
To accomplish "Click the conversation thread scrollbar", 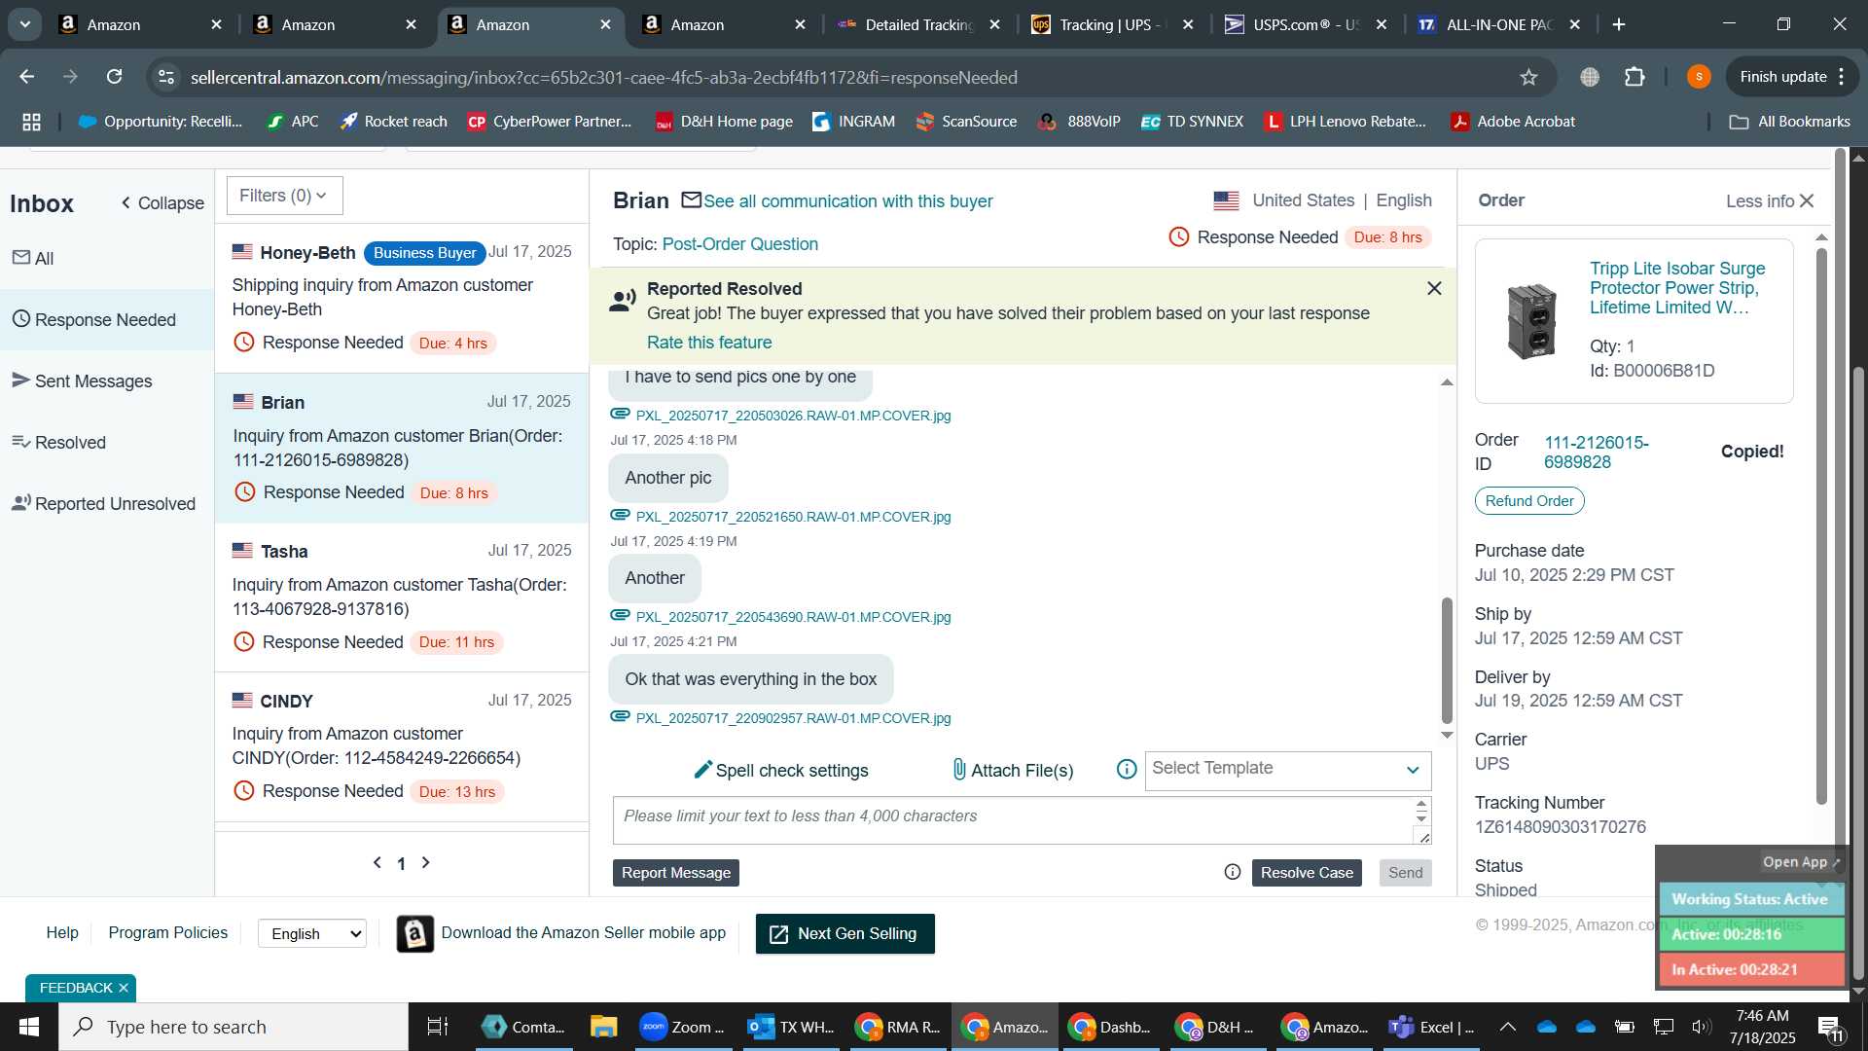I will (x=1447, y=660).
